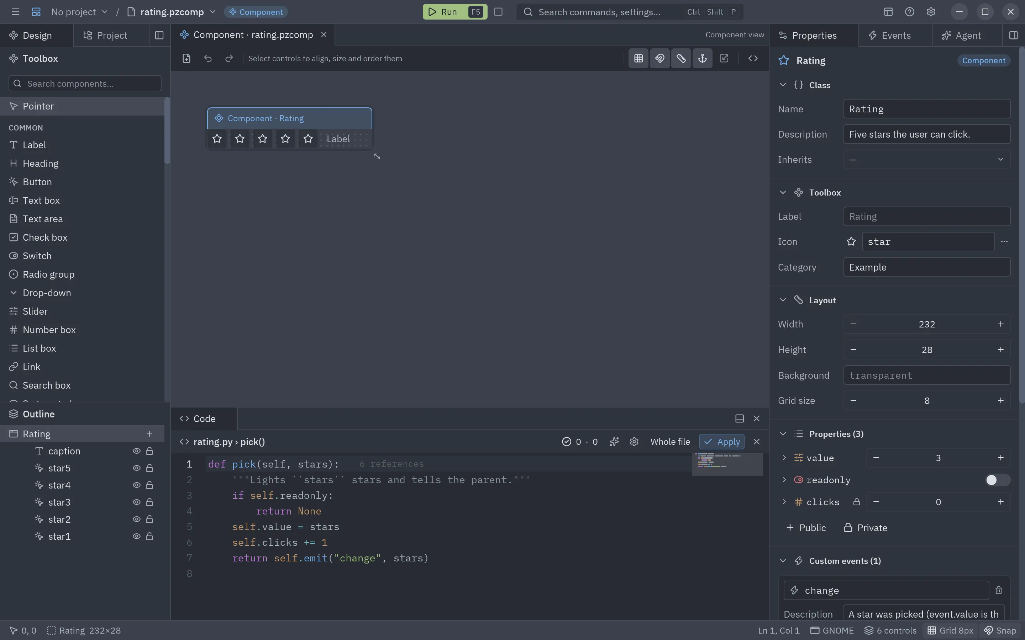The height and width of the screenshot is (640, 1025).
Task: Click the undo arrow in design toolbar
Action: (x=207, y=58)
